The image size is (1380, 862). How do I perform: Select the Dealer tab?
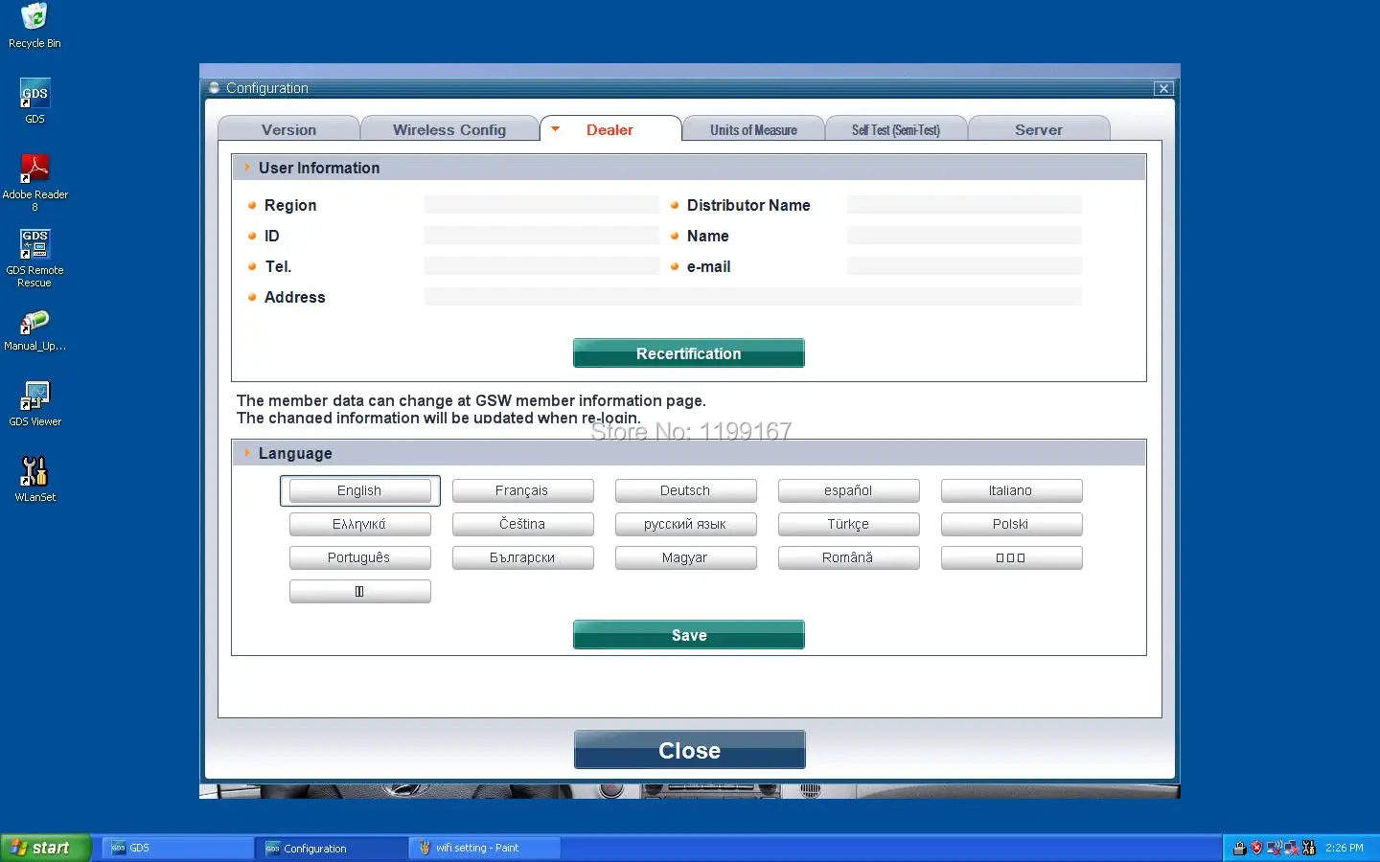coord(610,129)
